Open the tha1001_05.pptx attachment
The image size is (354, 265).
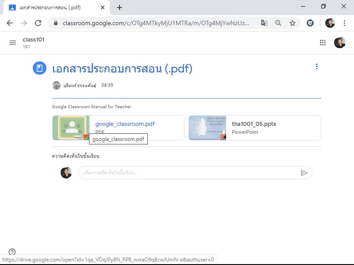pyautogui.click(x=255, y=128)
